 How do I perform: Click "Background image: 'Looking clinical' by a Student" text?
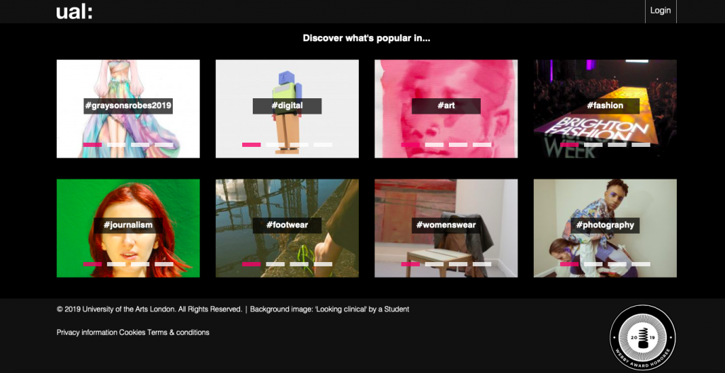[330, 309]
